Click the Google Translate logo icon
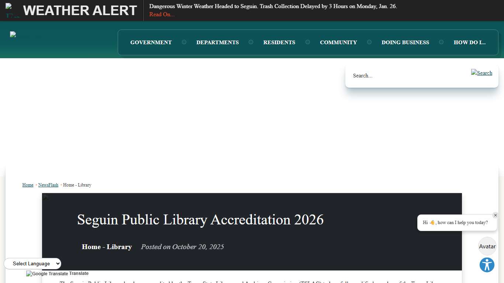 pos(28,273)
